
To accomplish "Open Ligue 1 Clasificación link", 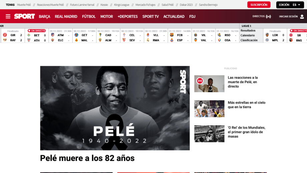I will coord(249,40).
